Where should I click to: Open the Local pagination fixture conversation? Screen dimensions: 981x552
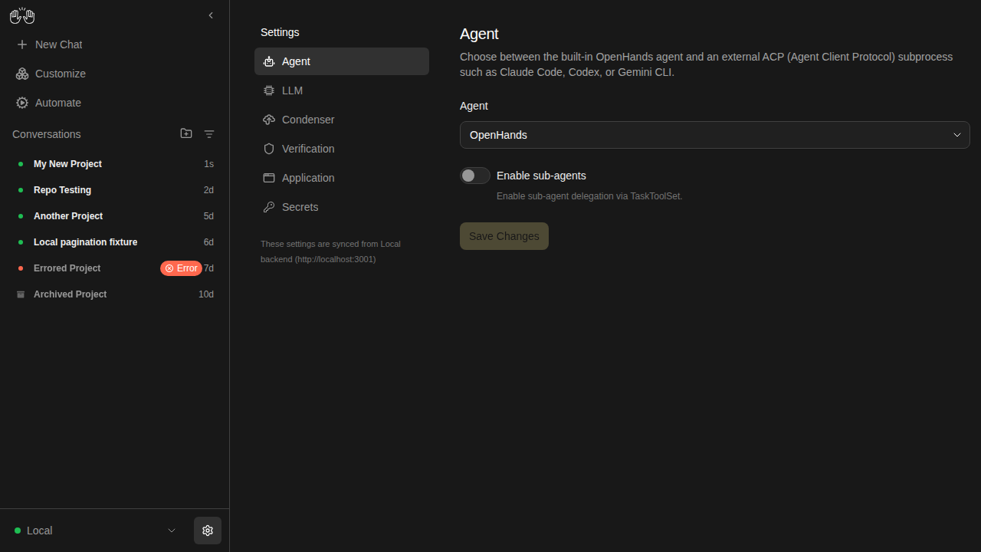pos(114,242)
